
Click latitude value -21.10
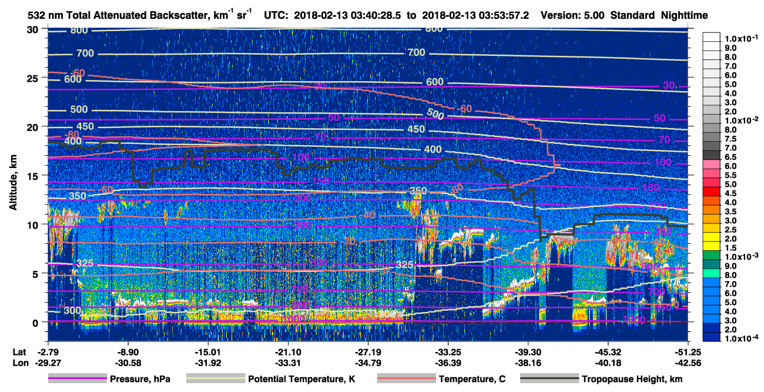288,351
